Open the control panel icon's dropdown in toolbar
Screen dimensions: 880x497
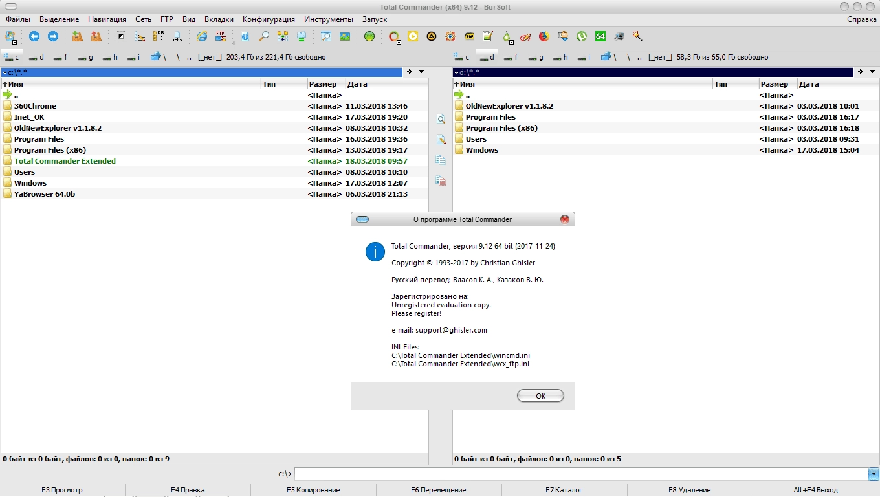tap(14, 42)
